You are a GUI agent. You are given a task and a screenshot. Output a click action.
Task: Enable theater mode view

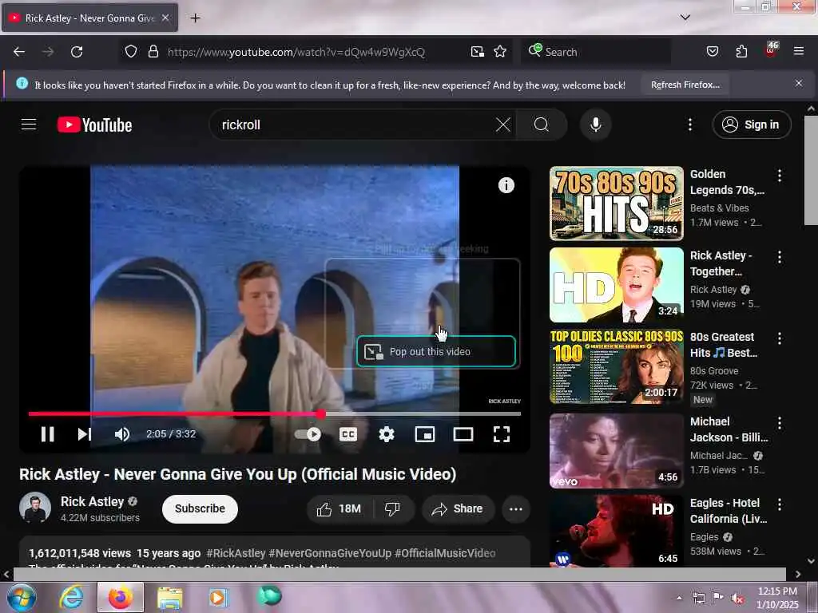(463, 434)
